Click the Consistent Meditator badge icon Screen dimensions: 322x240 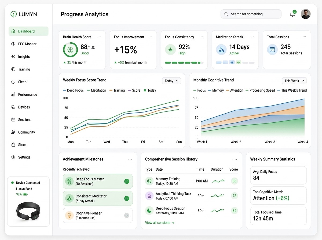click(69, 198)
